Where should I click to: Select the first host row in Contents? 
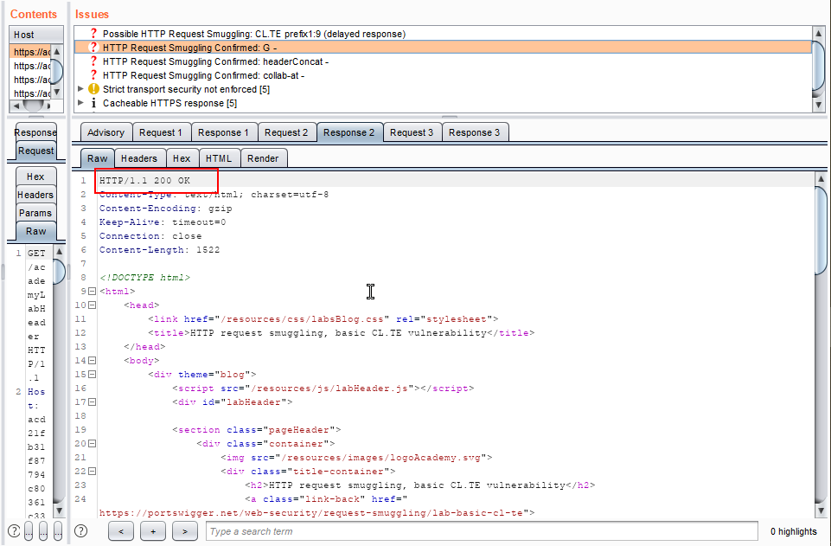point(30,52)
